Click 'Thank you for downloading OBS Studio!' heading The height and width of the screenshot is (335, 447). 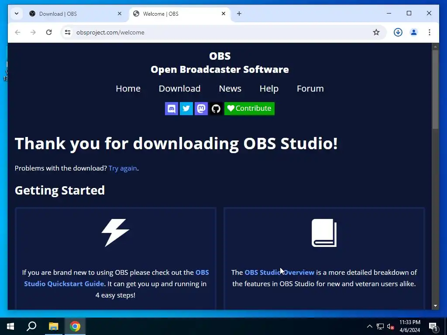coord(176,143)
